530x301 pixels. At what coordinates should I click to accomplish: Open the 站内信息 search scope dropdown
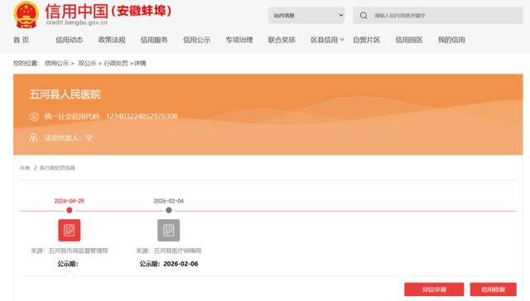(306, 15)
